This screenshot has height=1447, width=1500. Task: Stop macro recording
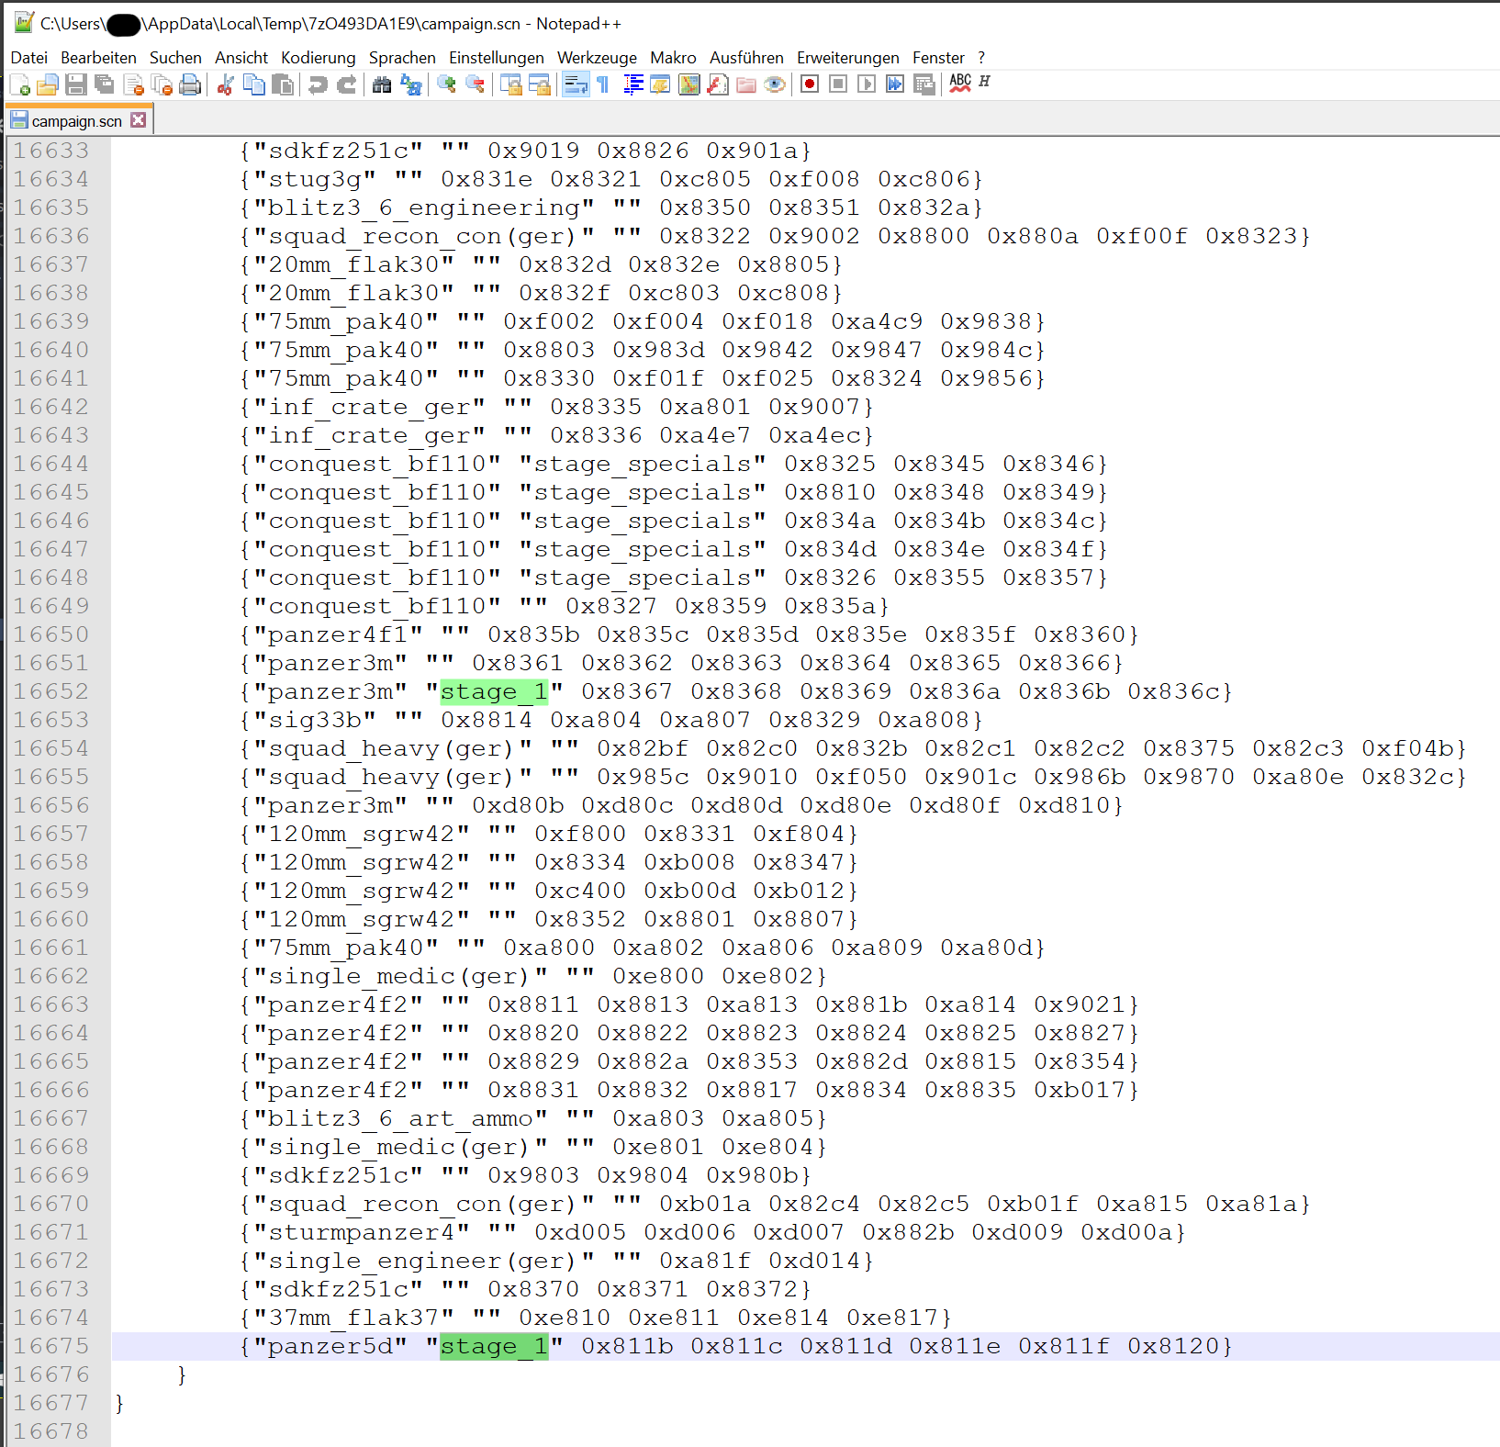(838, 84)
